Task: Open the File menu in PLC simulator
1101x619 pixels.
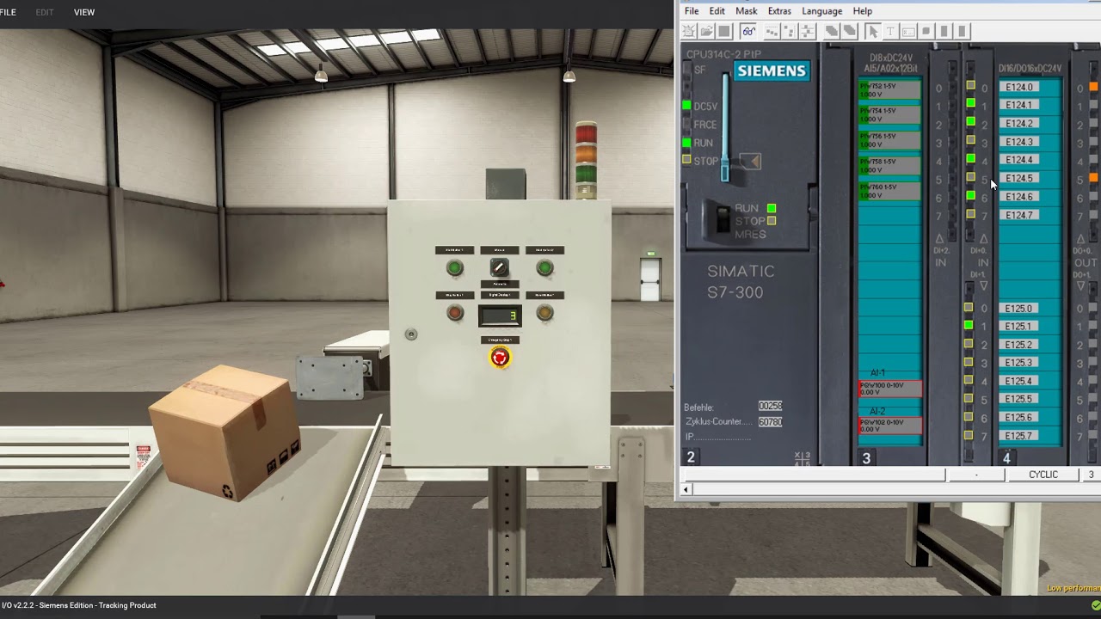Action: coord(692,11)
